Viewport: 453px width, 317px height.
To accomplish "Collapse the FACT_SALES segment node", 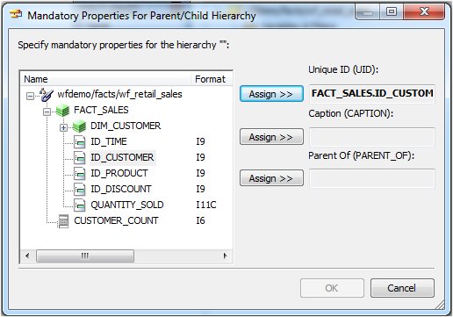I will (47, 112).
